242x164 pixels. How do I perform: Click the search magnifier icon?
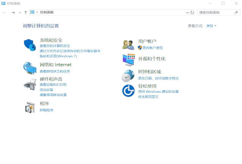click(x=236, y=12)
